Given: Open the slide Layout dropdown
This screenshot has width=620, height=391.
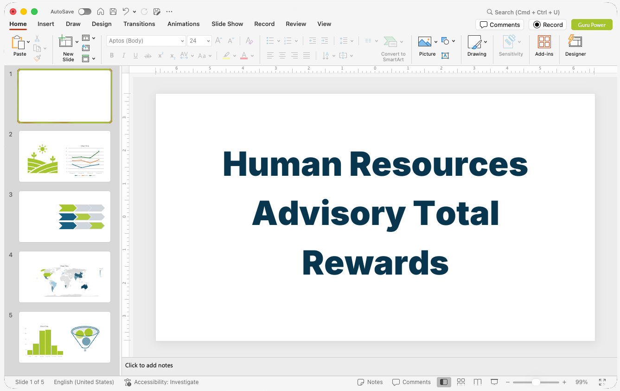Looking at the screenshot, I should pyautogui.click(x=88, y=38).
